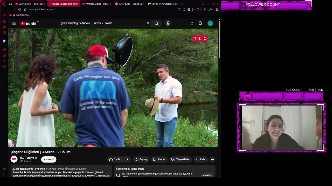The height and width of the screenshot is (186, 332).
Task: Switch to taylor swift Yandex tab
Action: pos(129,4)
